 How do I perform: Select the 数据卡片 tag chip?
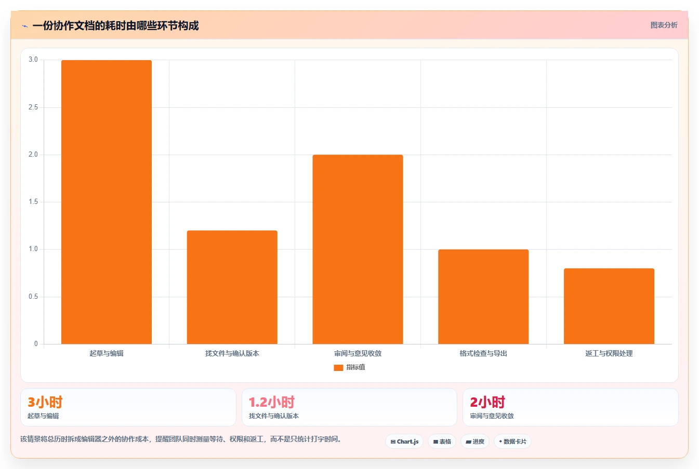(x=512, y=442)
